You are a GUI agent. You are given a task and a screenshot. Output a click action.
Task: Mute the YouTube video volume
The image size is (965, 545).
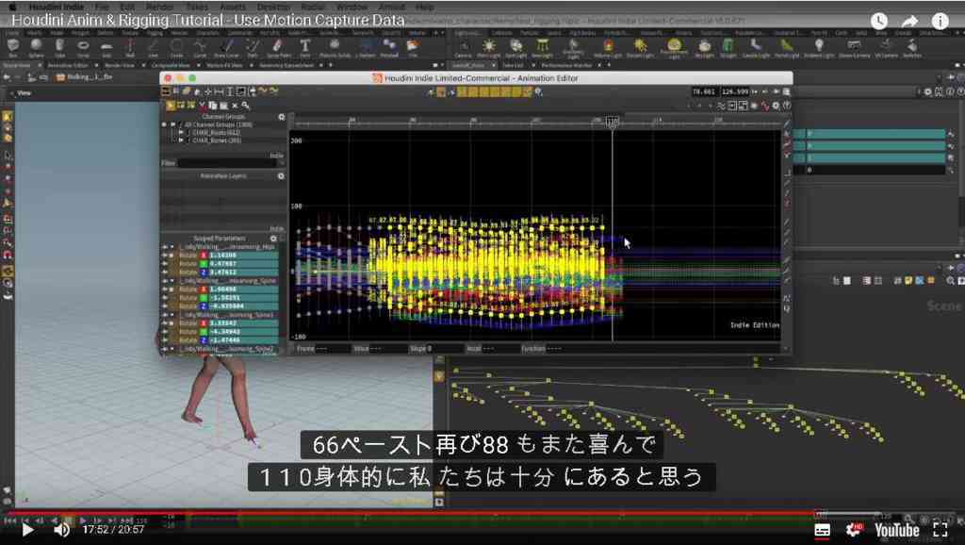(61, 530)
